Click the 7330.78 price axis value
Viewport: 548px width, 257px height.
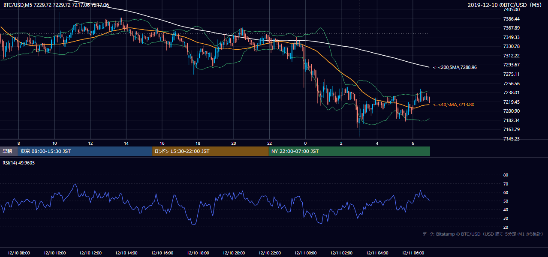click(512, 46)
